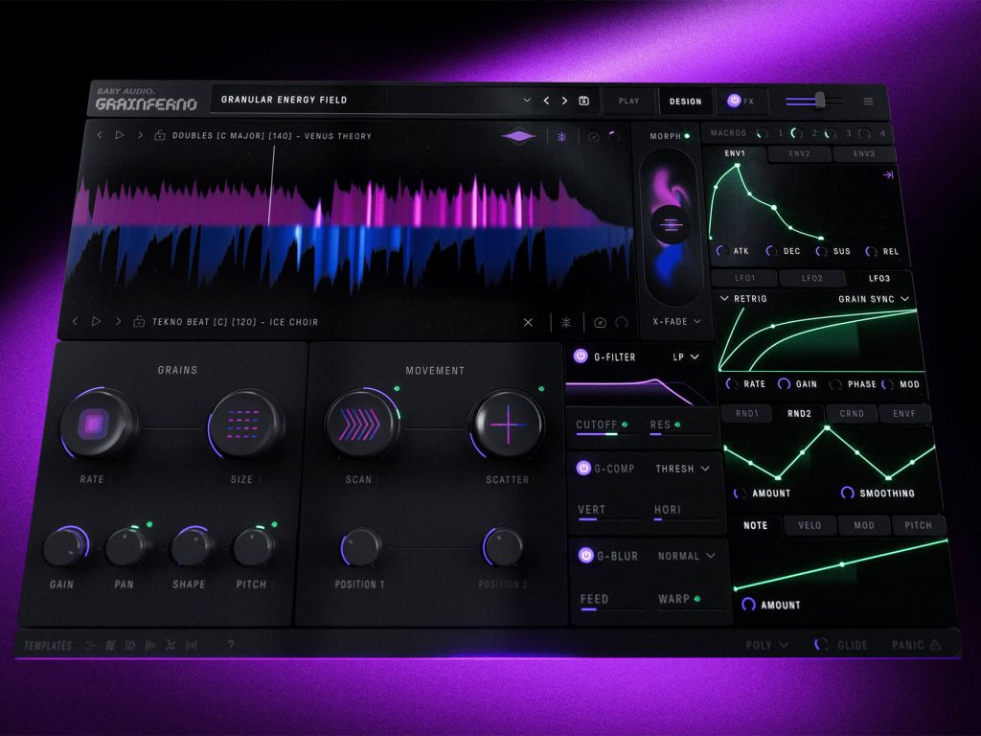This screenshot has width=981, height=736.
Task: Adjust the master volume slider in the header
Action: coord(814,101)
